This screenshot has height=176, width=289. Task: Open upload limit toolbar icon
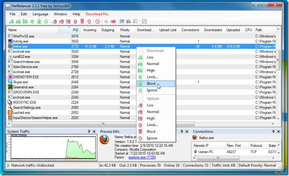point(75,22)
